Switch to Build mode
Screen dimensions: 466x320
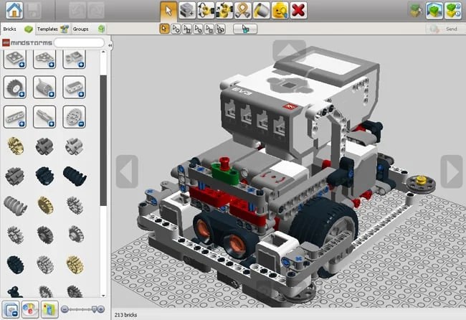[x=416, y=11]
